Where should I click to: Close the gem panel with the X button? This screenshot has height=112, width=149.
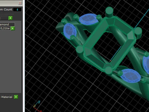pyautogui.click(x=20, y=3)
